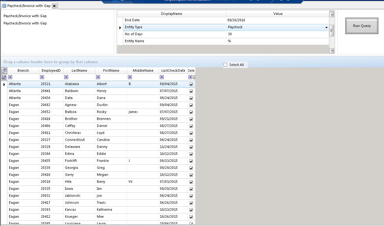Click last check date 06/26/2015
Viewport: 384px width, 226px height.
click(173, 203)
